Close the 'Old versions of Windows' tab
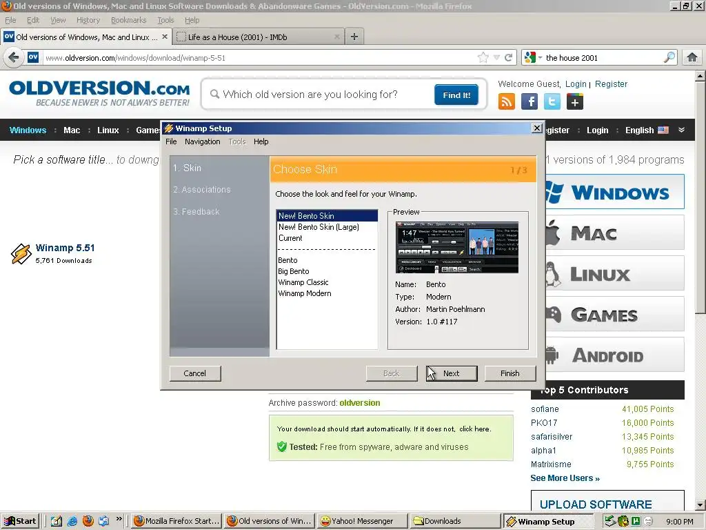706x530 pixels. [165, 37]
